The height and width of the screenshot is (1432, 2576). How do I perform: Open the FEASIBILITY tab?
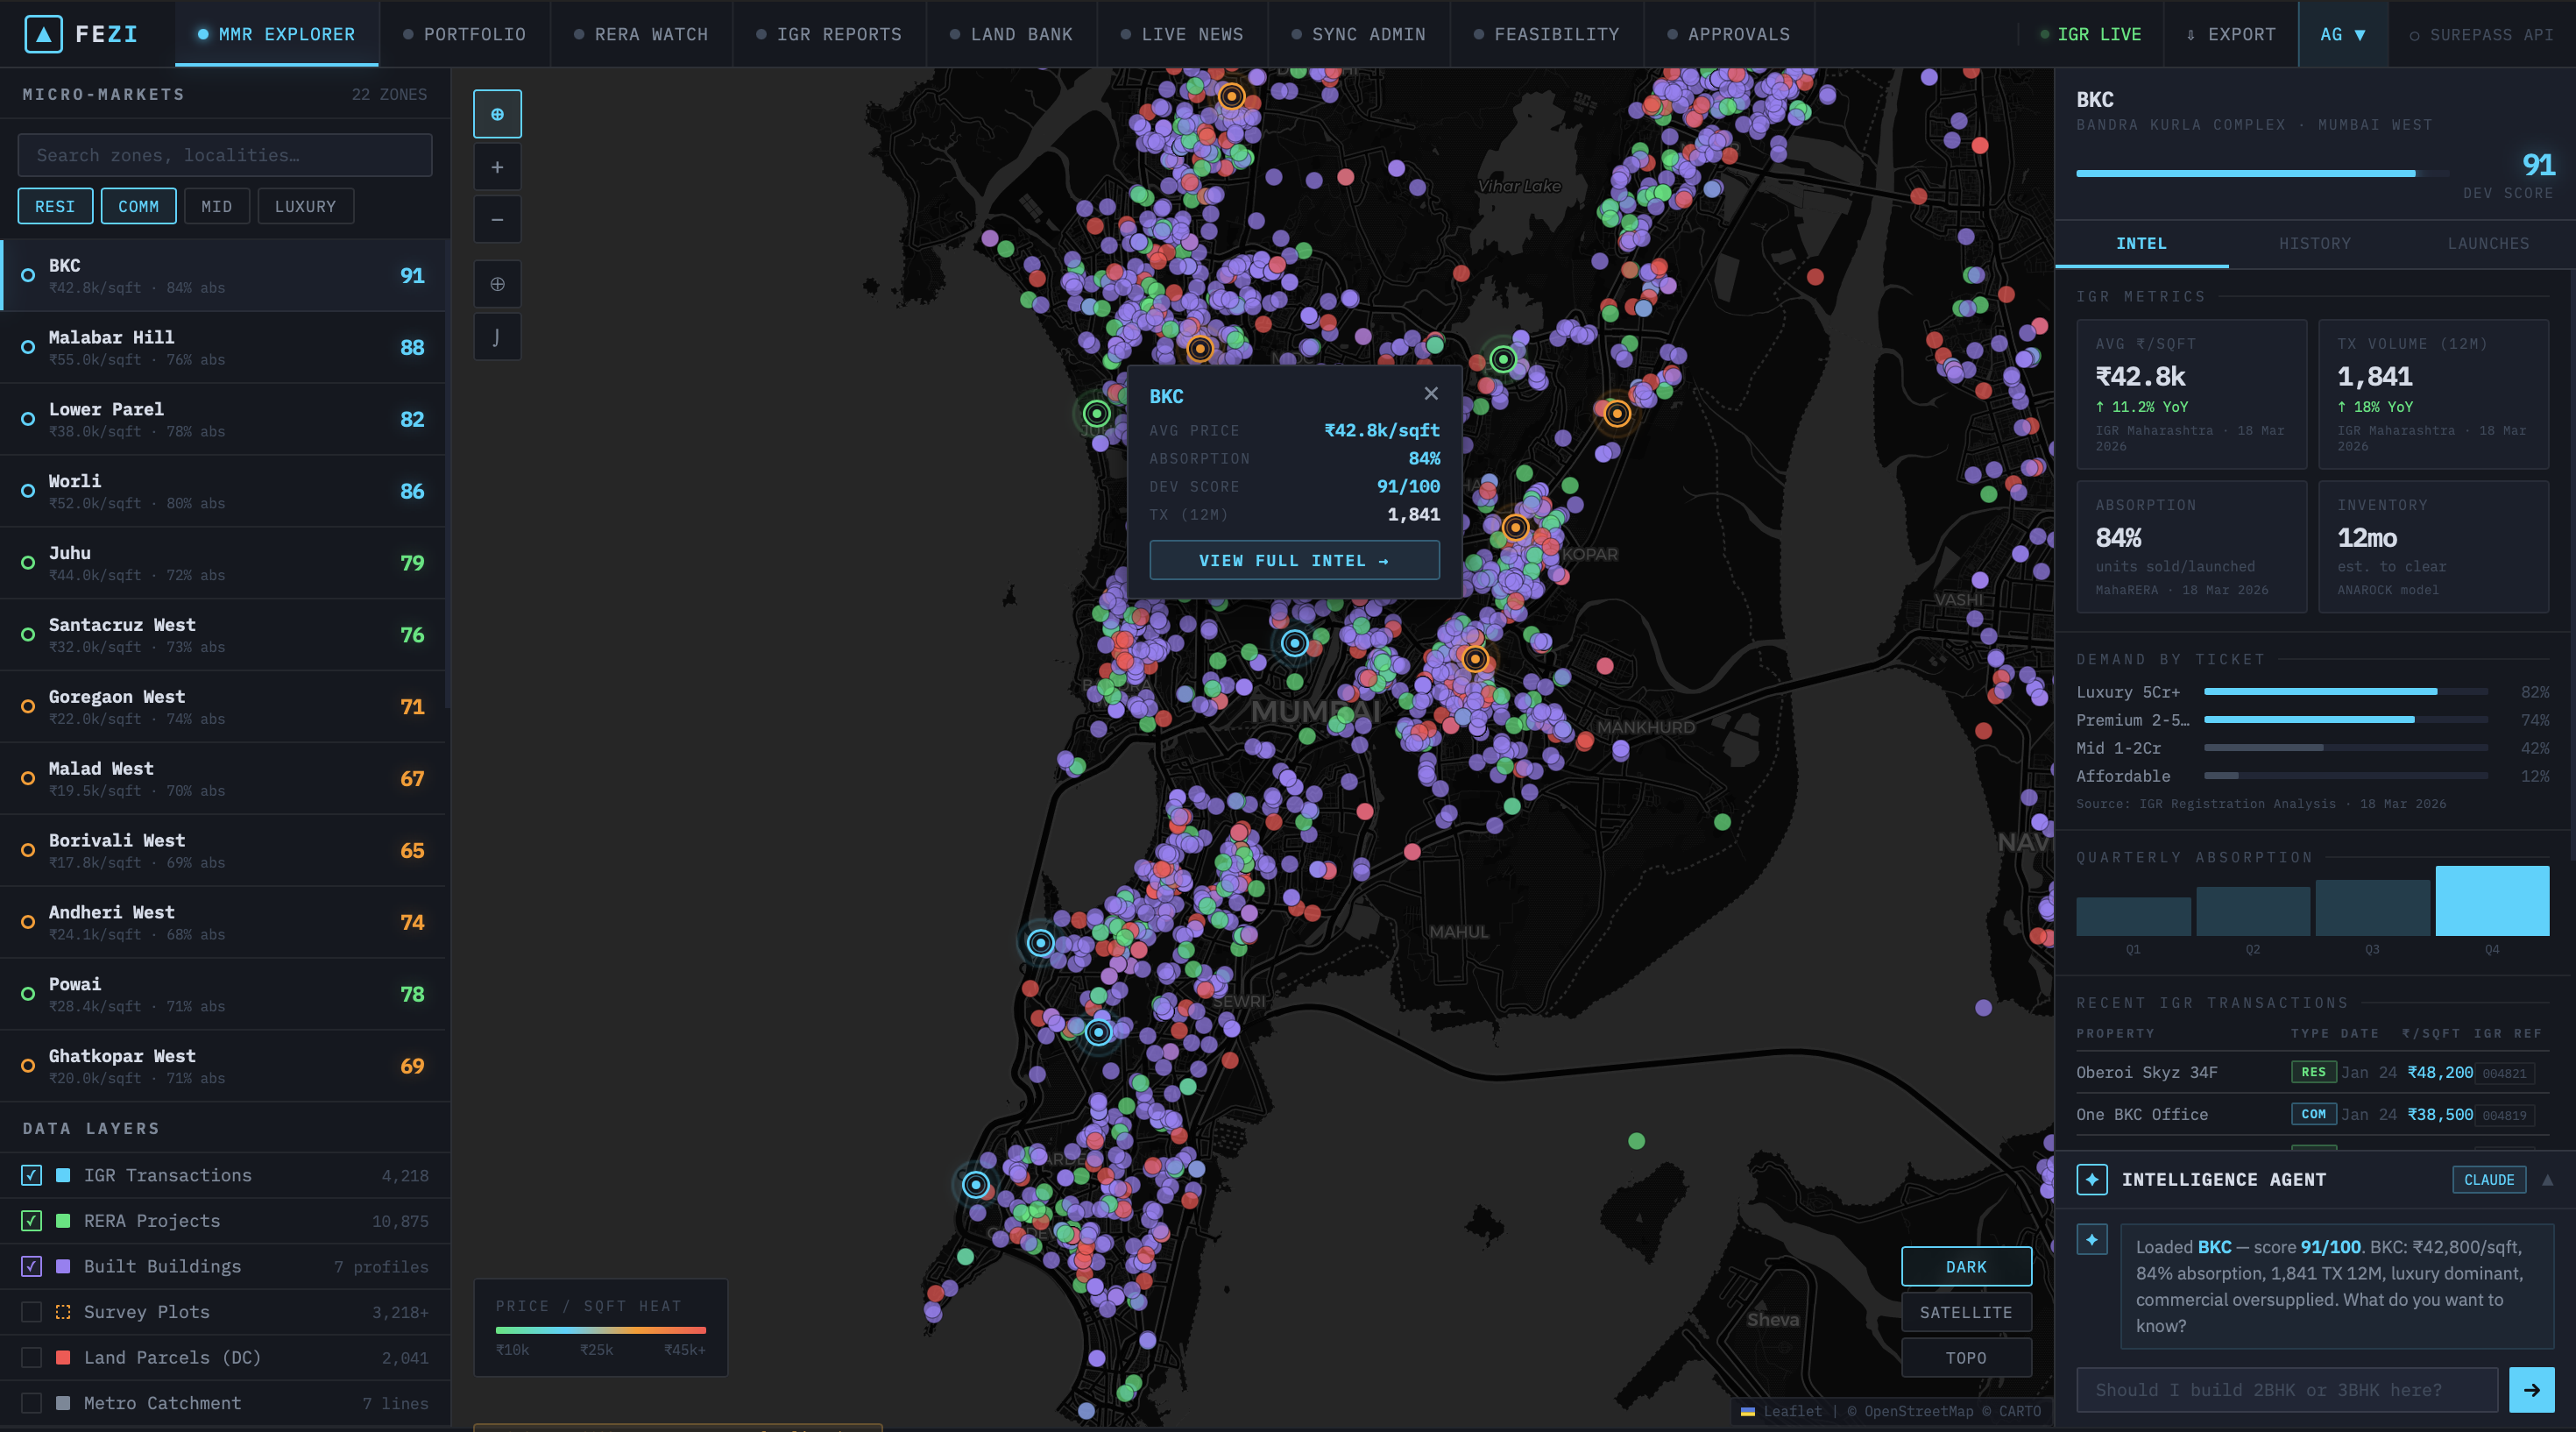point(1546,34)
